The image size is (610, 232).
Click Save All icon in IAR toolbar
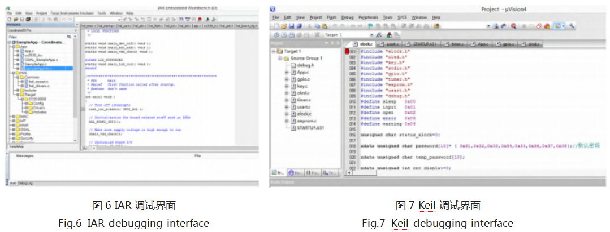click(28, 19)
